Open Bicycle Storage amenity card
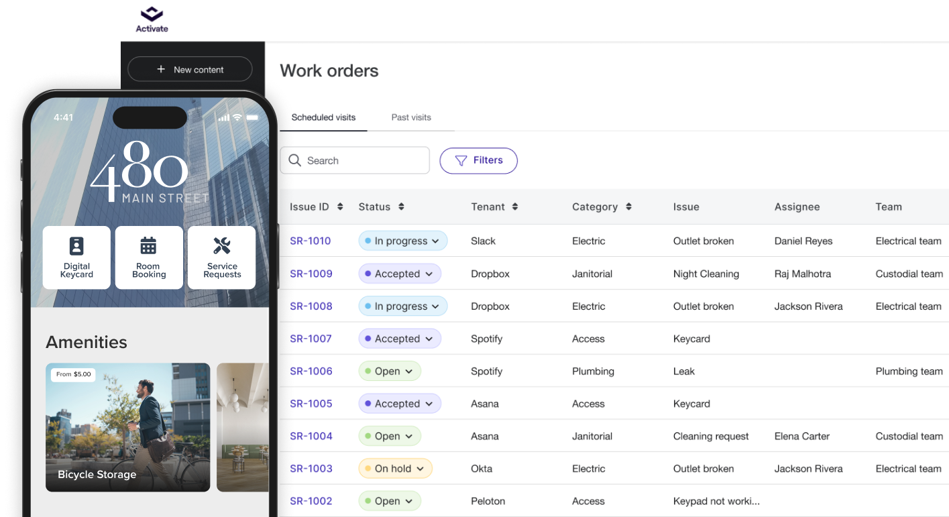949x517 pixels. pyautogui.click(x=128, y=427)
